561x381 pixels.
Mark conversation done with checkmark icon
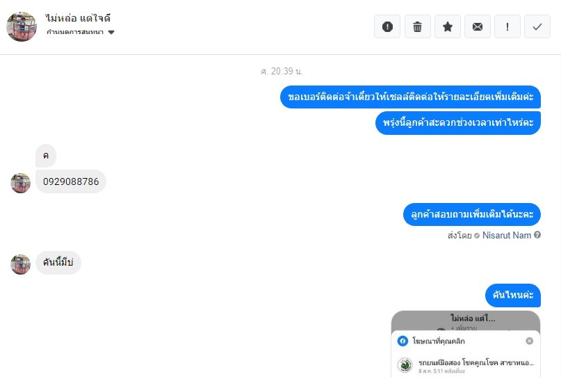click(x=537, y=26)
